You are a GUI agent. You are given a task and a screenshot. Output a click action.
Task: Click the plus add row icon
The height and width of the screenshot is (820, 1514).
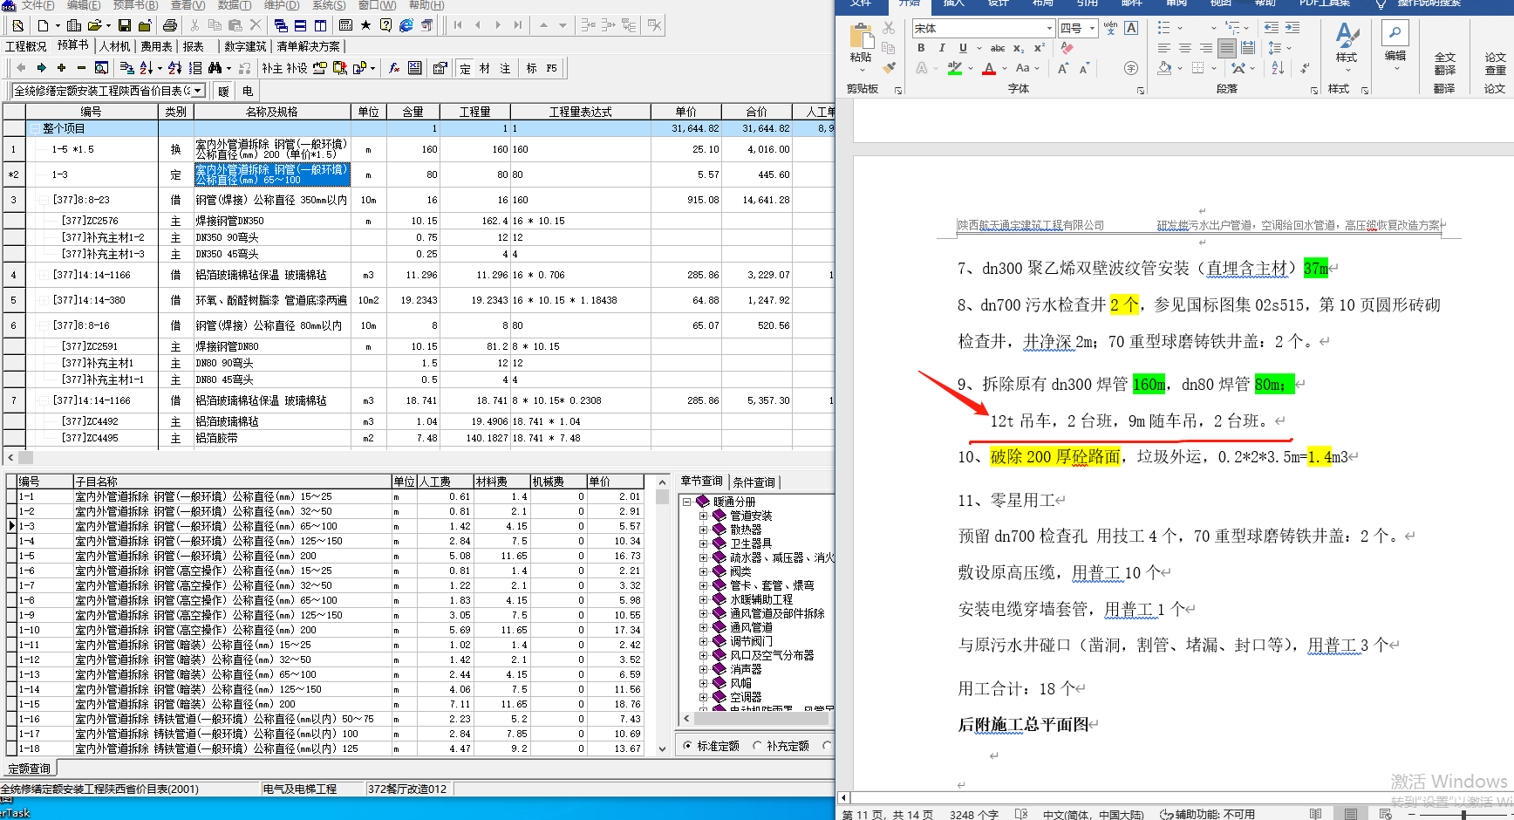coord(61,67)
